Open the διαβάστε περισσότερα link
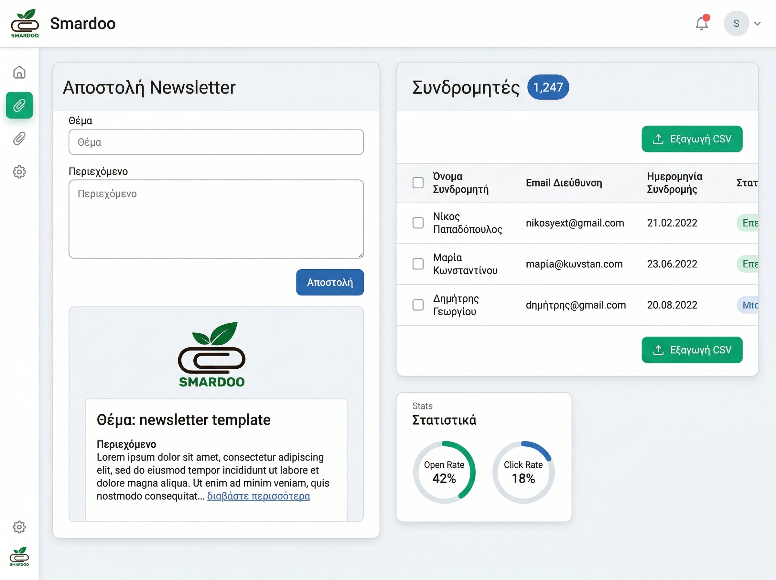776x580 pixels. click(x=258, y=496)
